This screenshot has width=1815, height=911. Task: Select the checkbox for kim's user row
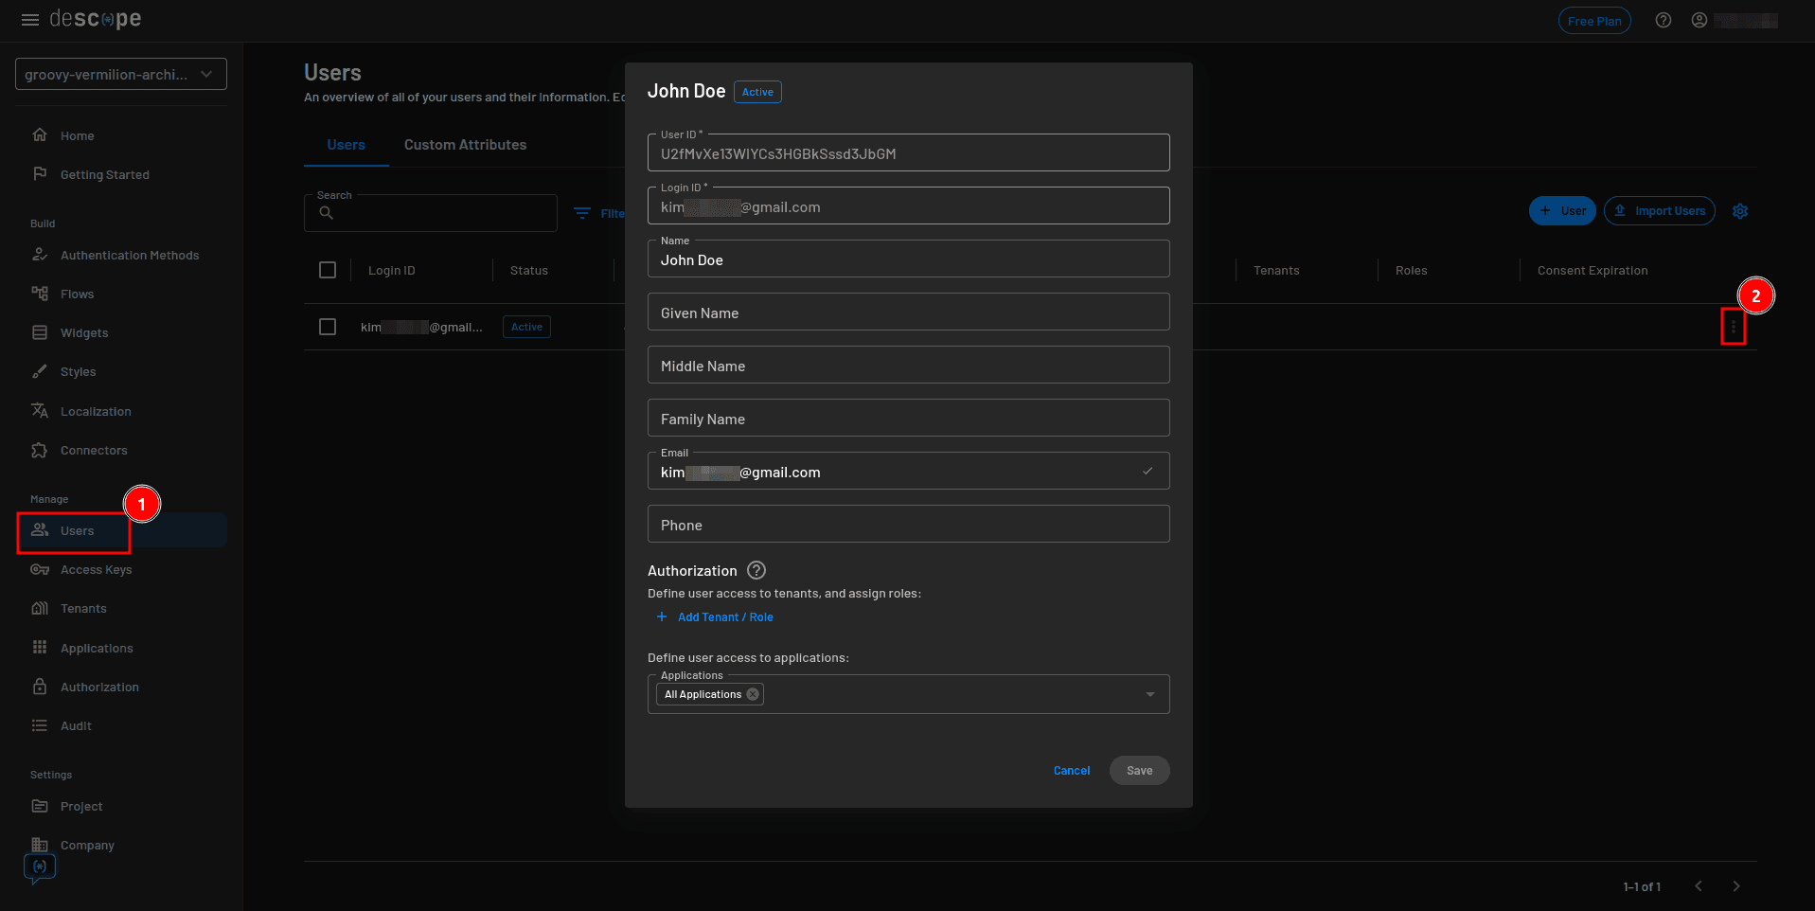point(328,327)
